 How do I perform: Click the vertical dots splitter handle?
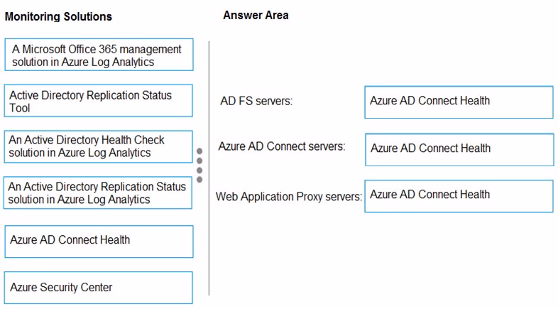tap(199, 166)
